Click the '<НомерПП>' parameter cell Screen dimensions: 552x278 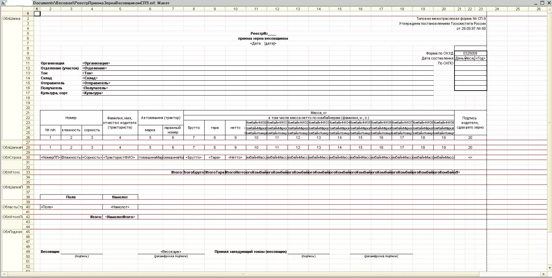51,157
